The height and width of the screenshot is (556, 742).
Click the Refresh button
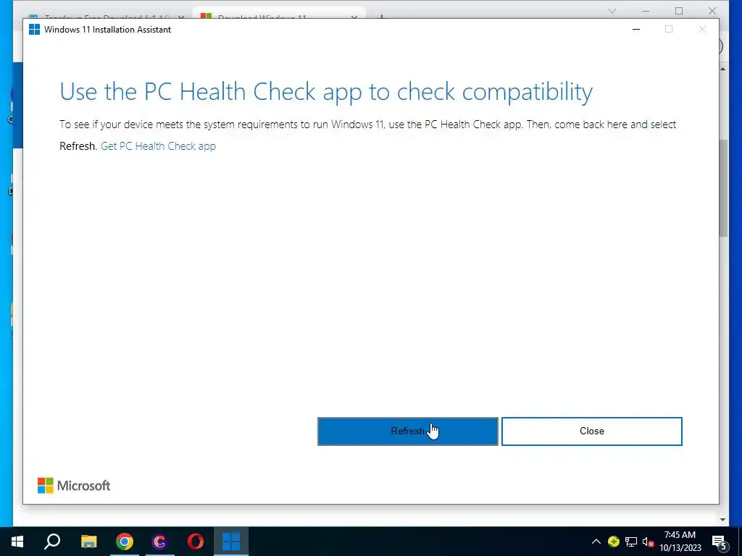coord(407,431)
